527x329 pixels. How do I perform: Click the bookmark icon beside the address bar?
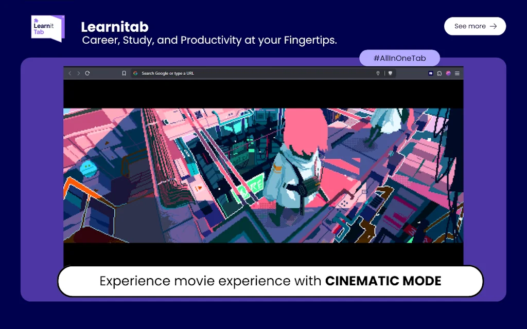(x=124, y=73)
